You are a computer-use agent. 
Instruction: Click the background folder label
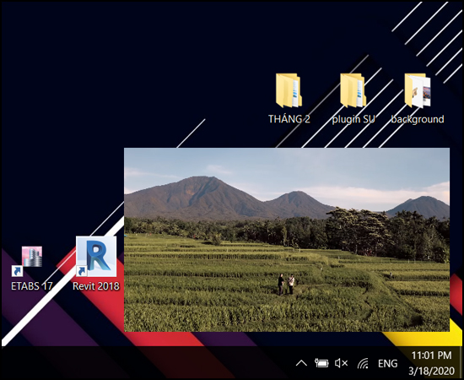pos(418,119)
